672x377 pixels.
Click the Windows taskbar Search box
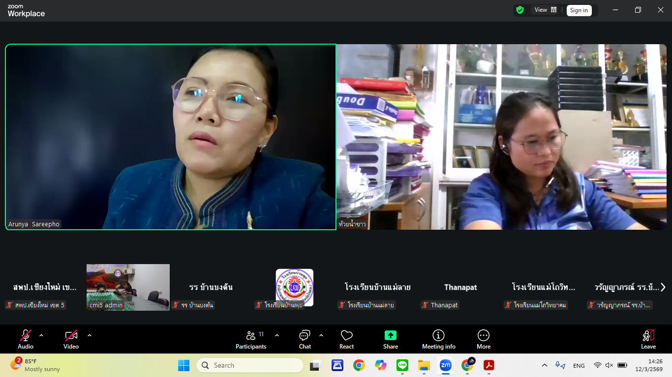250,365
